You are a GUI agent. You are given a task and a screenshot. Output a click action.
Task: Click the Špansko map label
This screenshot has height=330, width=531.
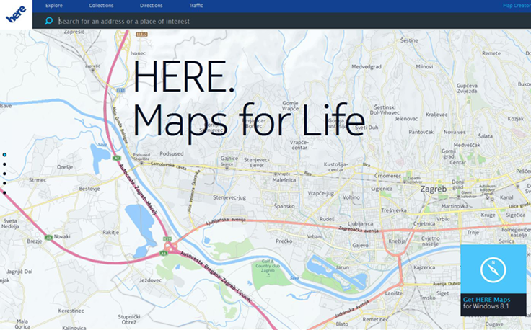(284, 206)
